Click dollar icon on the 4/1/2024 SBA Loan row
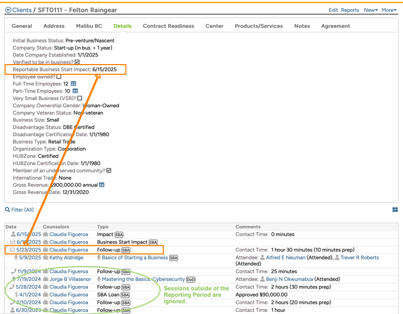This screenshot has width=403, height=314. (x=16, y=295)
